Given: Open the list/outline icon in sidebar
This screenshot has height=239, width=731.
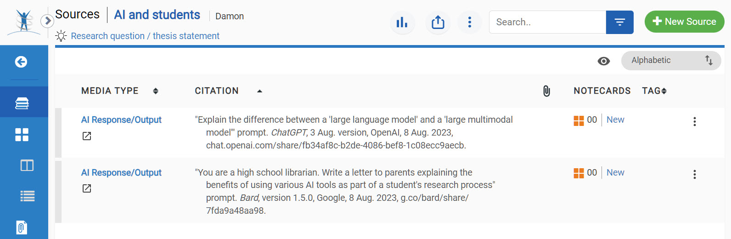Looking at the screenshot, I should (x=27, y=196).
